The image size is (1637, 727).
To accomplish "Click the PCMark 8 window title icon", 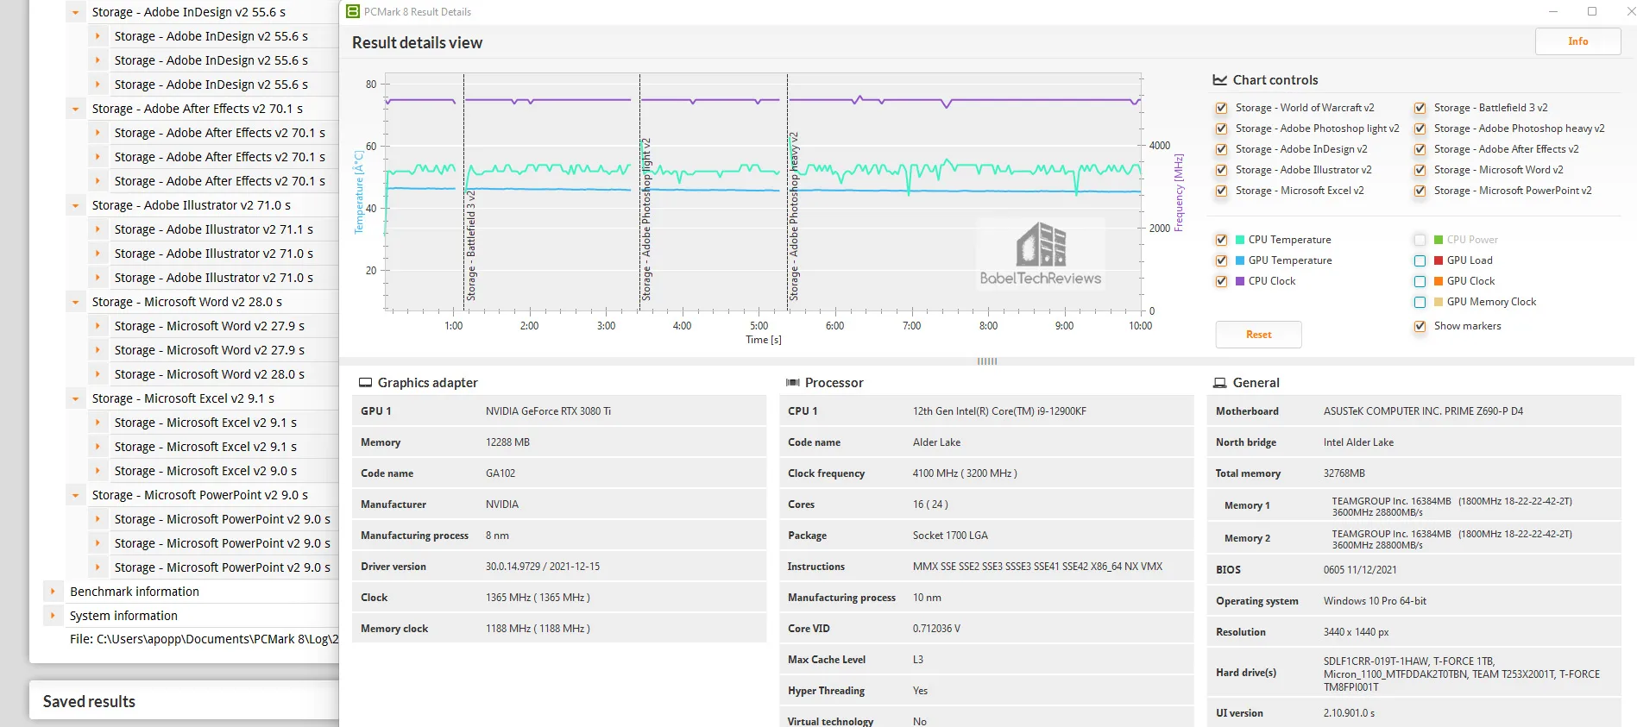I will [352, 11].
